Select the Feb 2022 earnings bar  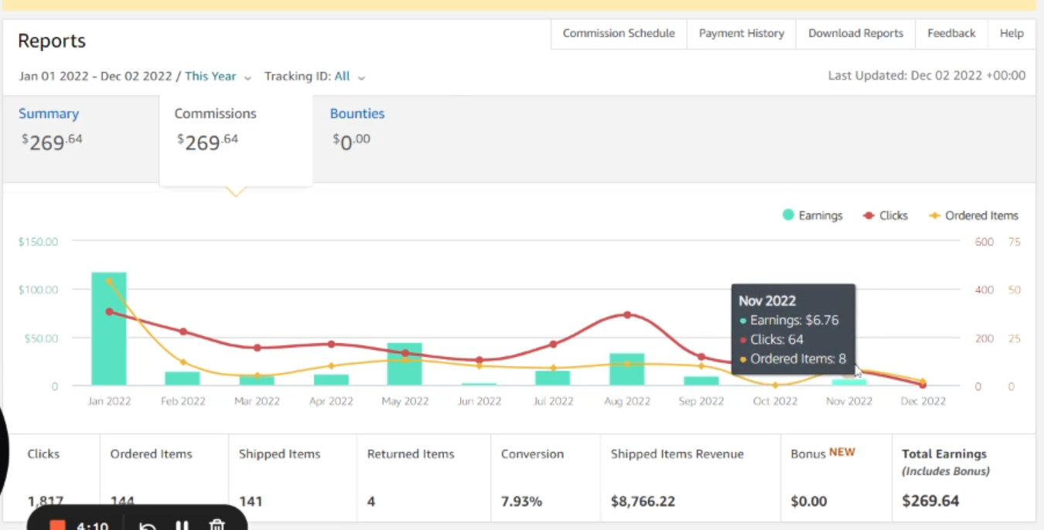(x=183, y=379)
